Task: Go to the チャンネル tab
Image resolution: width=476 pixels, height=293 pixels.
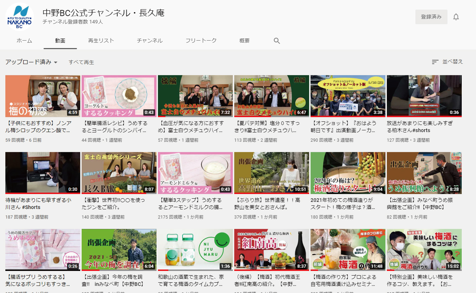Action: coord(150,41)
